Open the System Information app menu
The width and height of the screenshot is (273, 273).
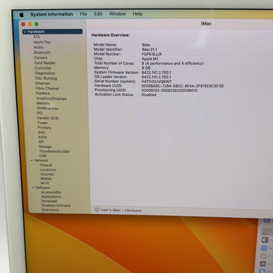[x=52, y=14]
